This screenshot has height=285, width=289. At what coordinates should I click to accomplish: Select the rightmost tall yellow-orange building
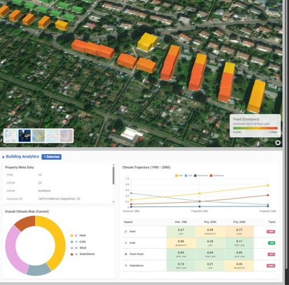point(257,96)
